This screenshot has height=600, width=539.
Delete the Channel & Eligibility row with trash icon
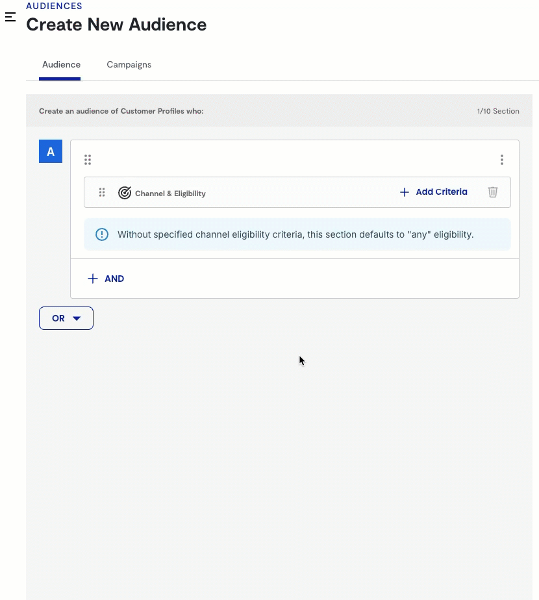click(493, 192)
